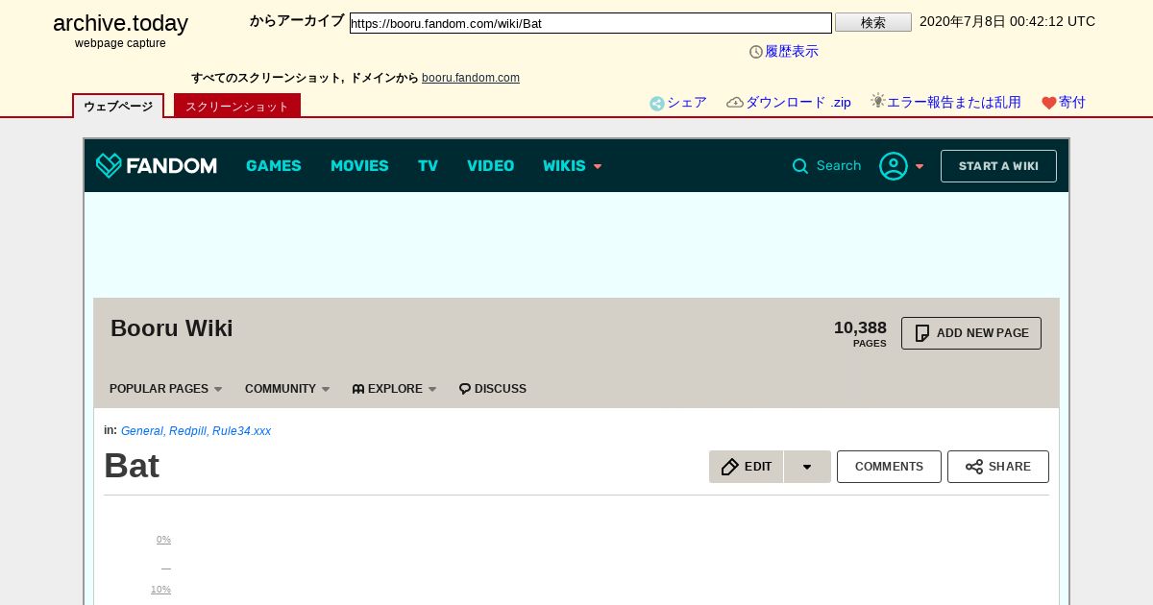1153x605 pixels.
Task: Open the archive.today home link
Action: [x=120, y=24]
